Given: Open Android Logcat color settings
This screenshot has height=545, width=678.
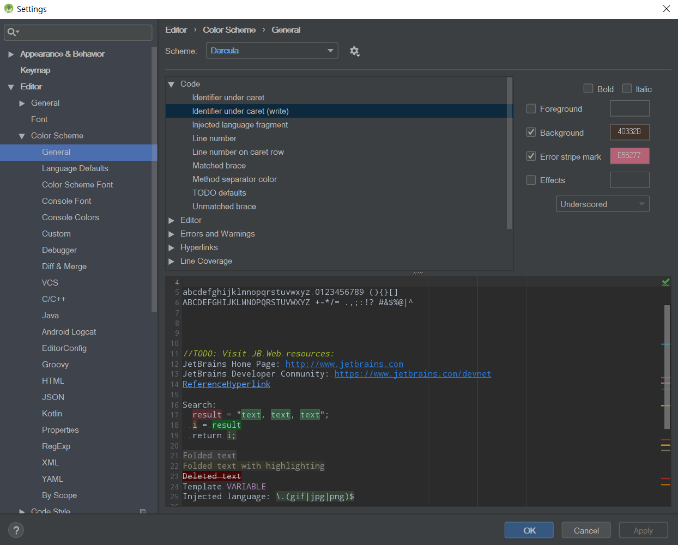Looking at the screenshot, I should (69, 332).
